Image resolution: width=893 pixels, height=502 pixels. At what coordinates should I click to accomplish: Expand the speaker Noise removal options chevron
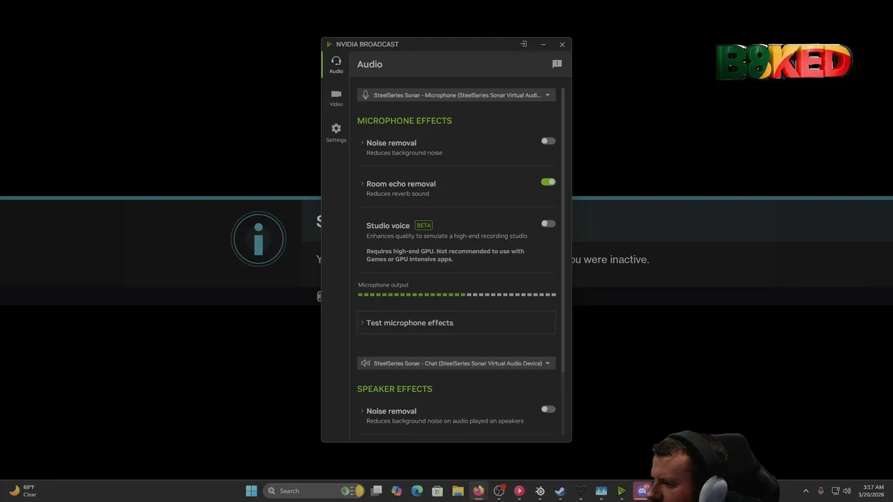click(362, 411)
